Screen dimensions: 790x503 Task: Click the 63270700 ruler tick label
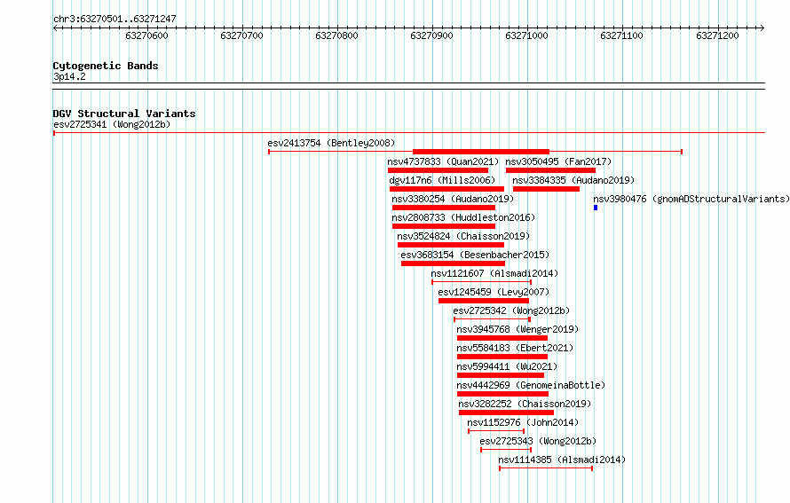click(241, 35)
